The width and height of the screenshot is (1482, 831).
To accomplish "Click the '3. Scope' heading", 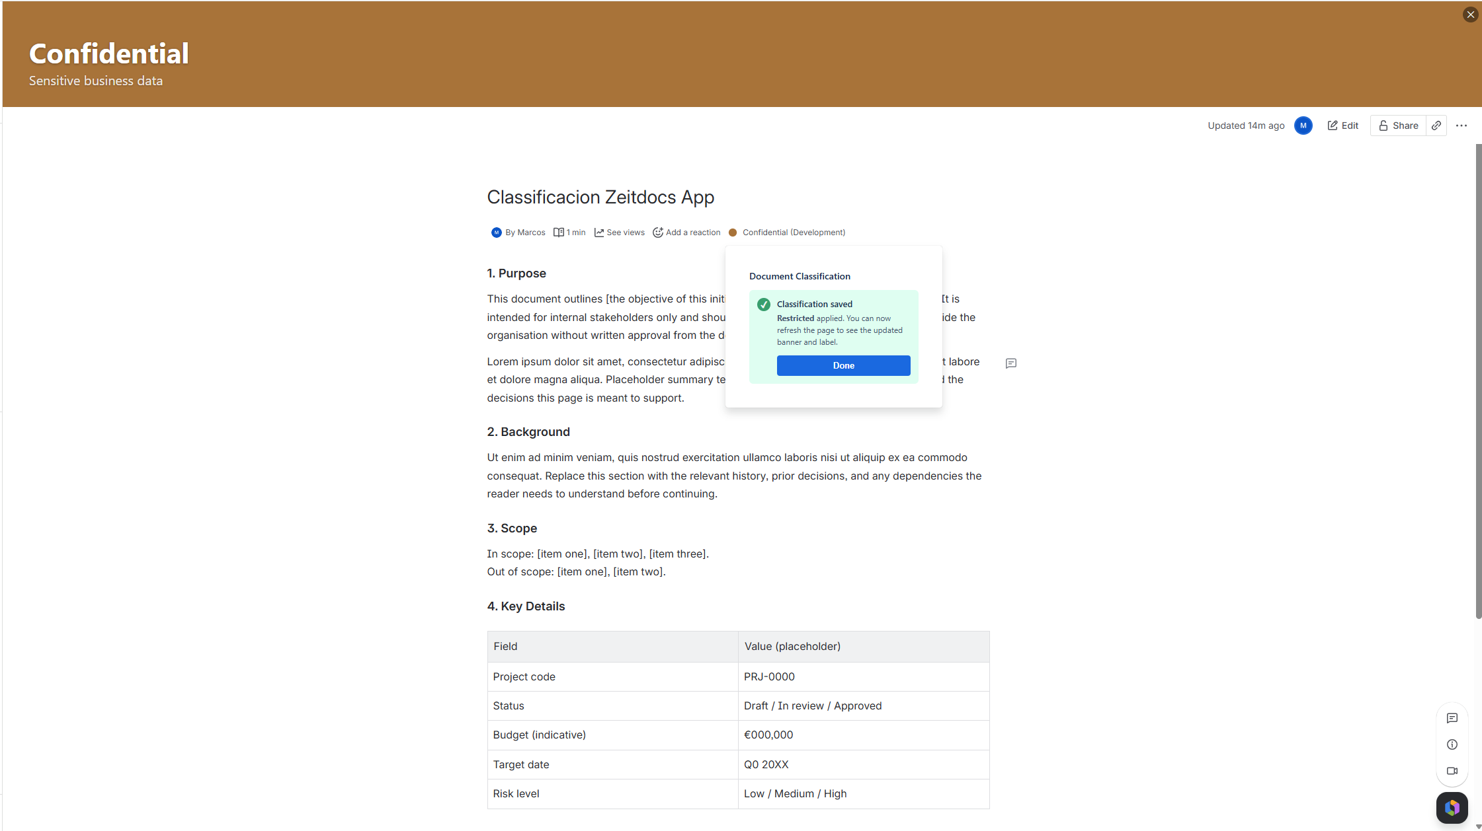I will (512, 528).
